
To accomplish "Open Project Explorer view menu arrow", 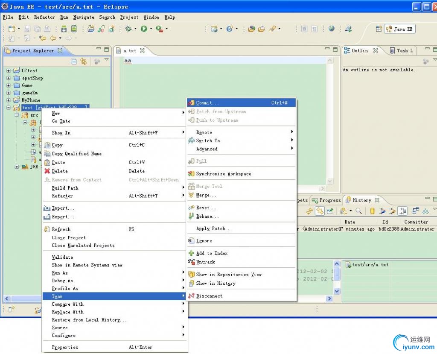I will [x=106, y=59].
